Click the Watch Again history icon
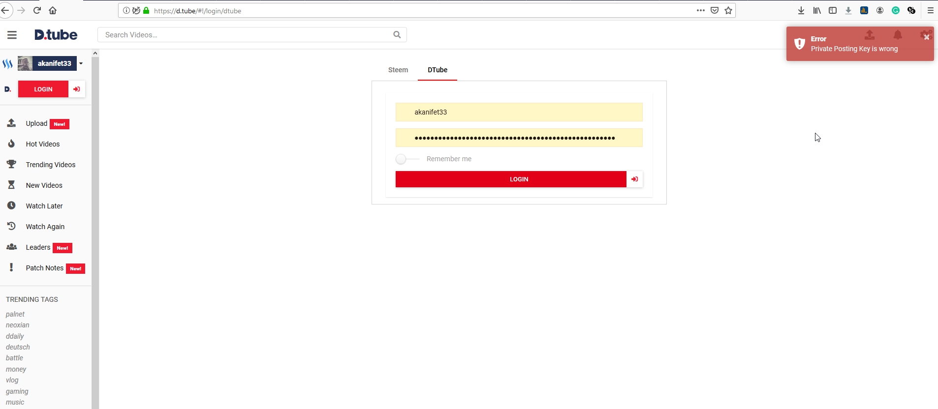Screen dimensions: 938x409 pos(11,226)
